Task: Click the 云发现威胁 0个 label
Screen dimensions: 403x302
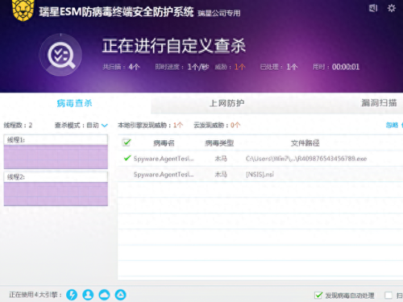Action: pyautogui.click(x=217, y=125)
